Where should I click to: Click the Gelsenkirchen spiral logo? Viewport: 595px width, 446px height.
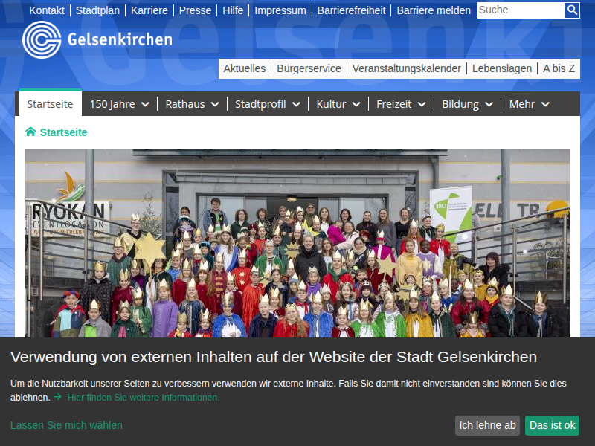click(x=42, y=40)
